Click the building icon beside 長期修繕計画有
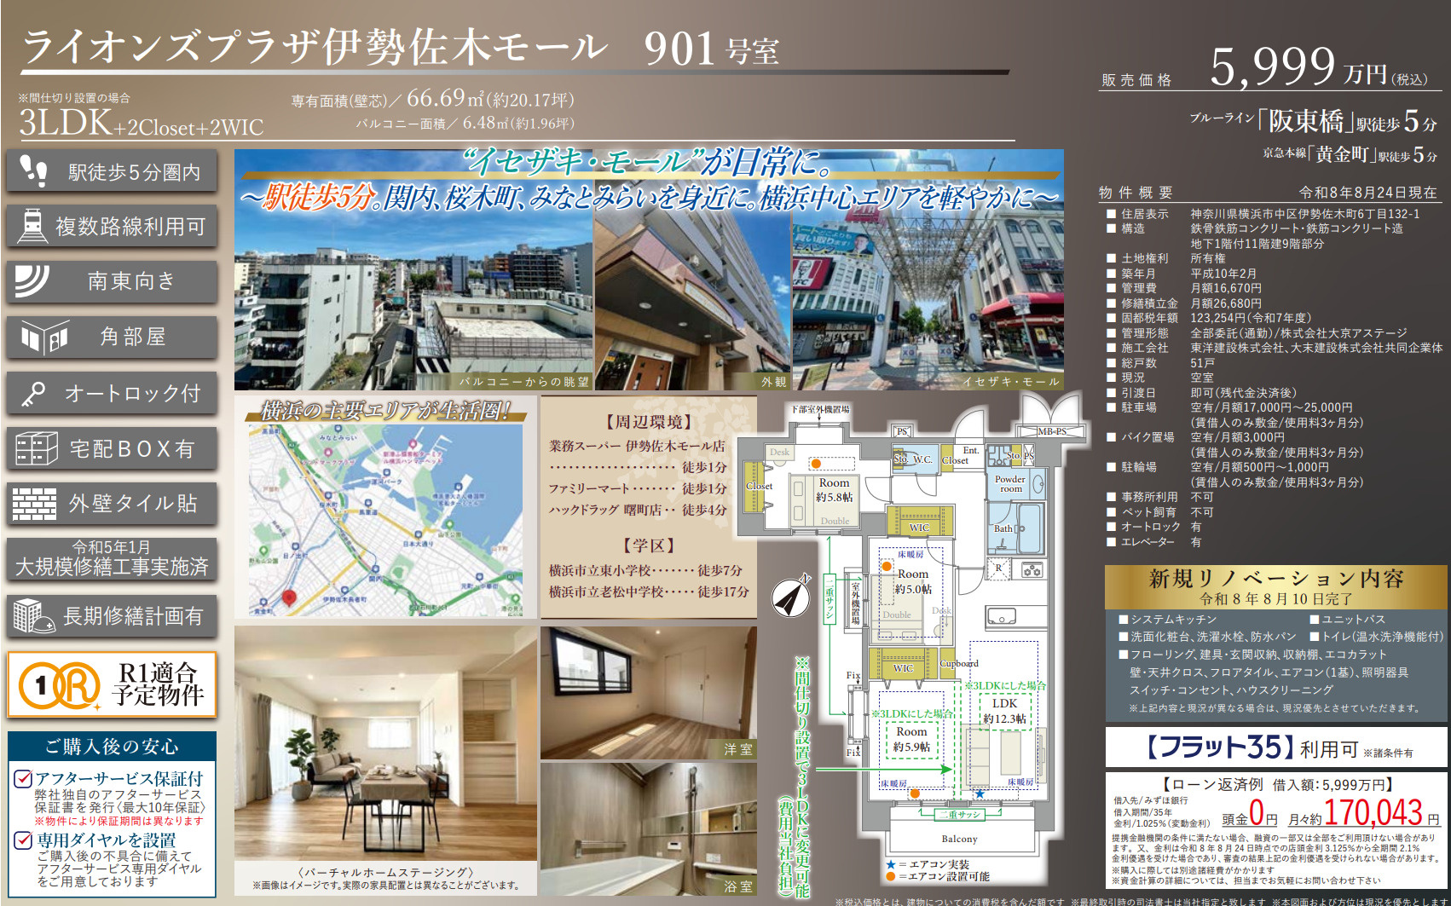Viewport: 1451px width, 906px height. pos(32,615)
